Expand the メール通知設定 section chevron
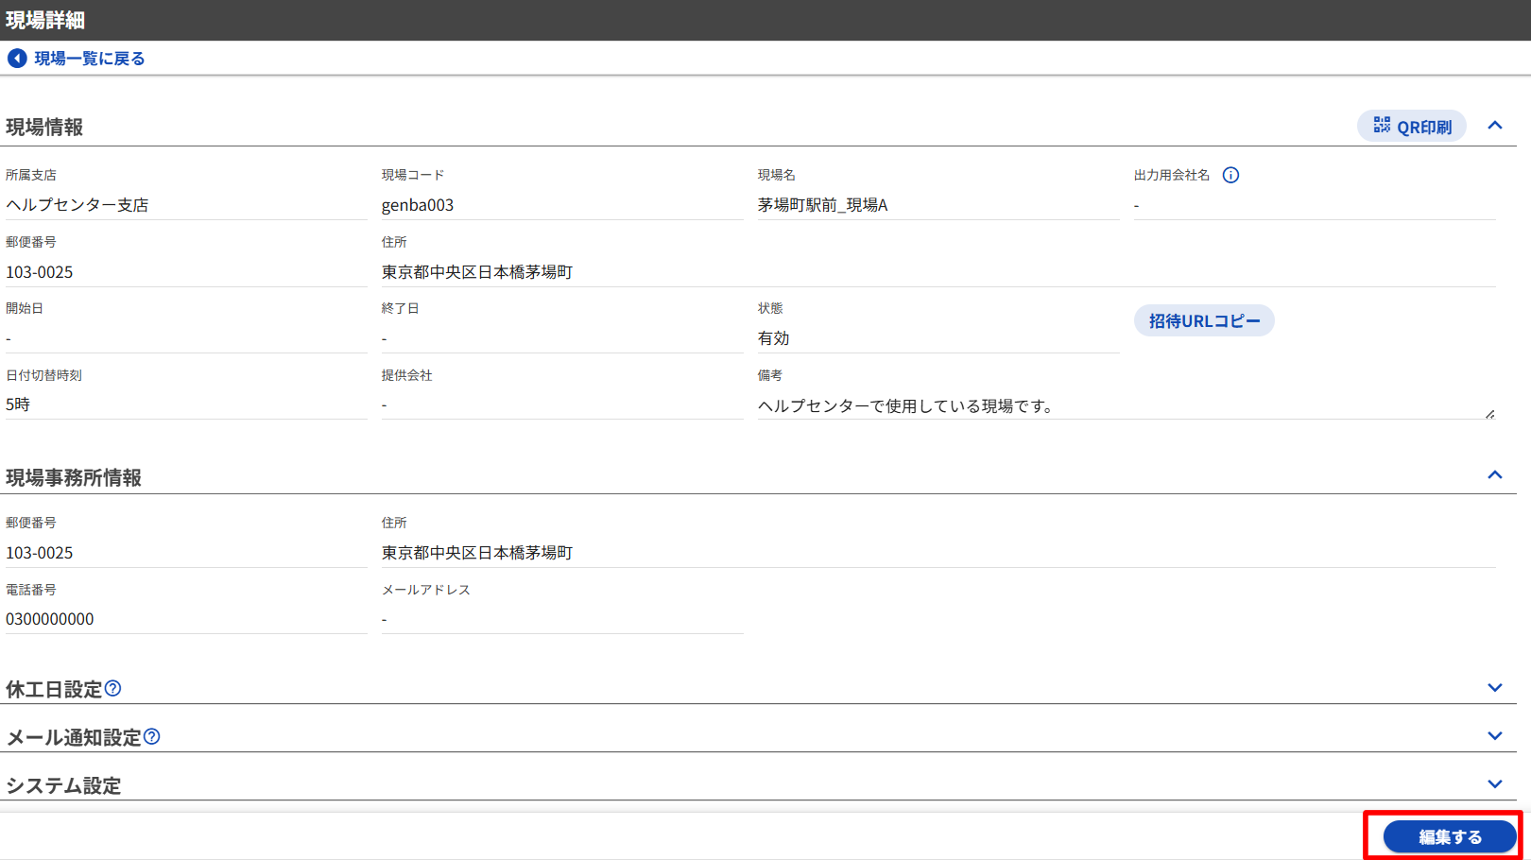 tap(1494, 736)
